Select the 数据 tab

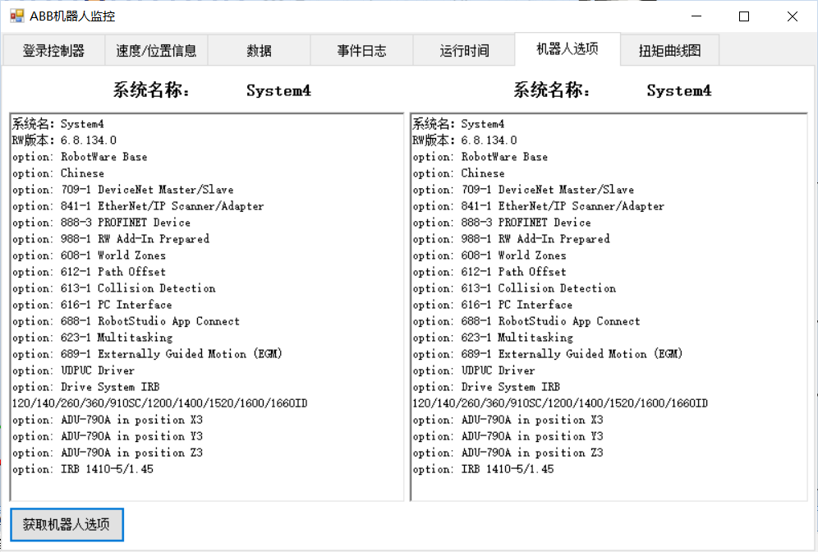coord(259,49)
